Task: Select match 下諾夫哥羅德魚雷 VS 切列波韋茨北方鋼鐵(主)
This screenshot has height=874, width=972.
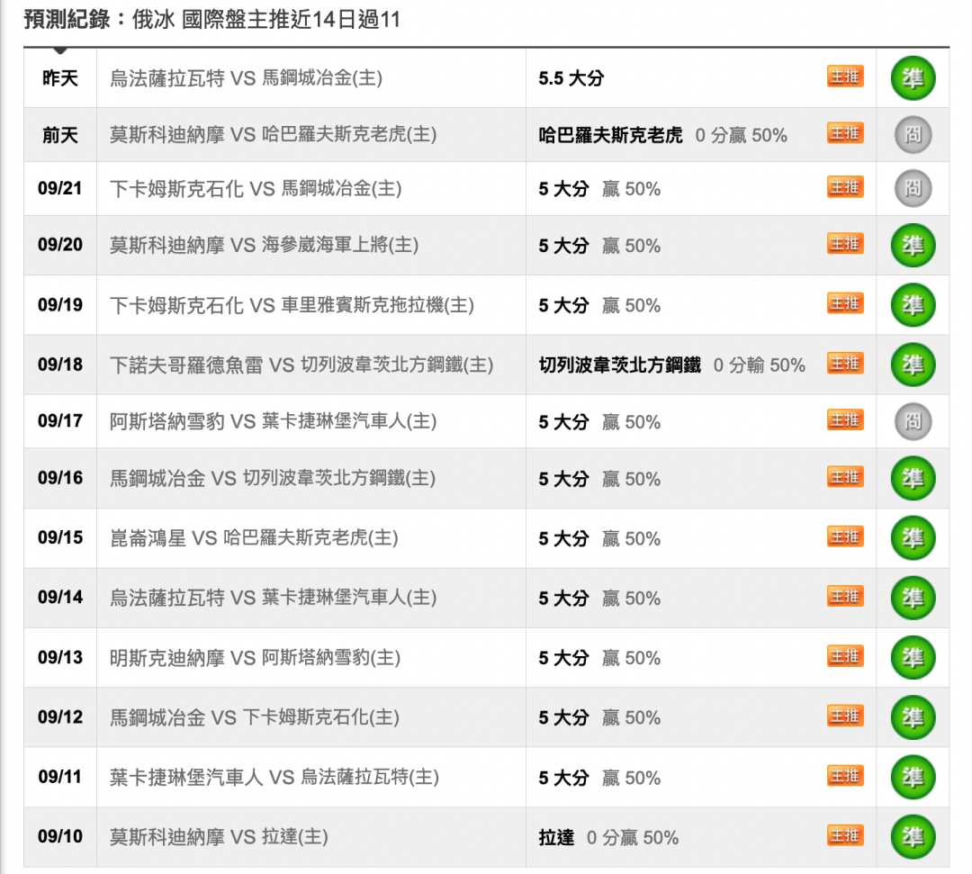Action: 301,365
